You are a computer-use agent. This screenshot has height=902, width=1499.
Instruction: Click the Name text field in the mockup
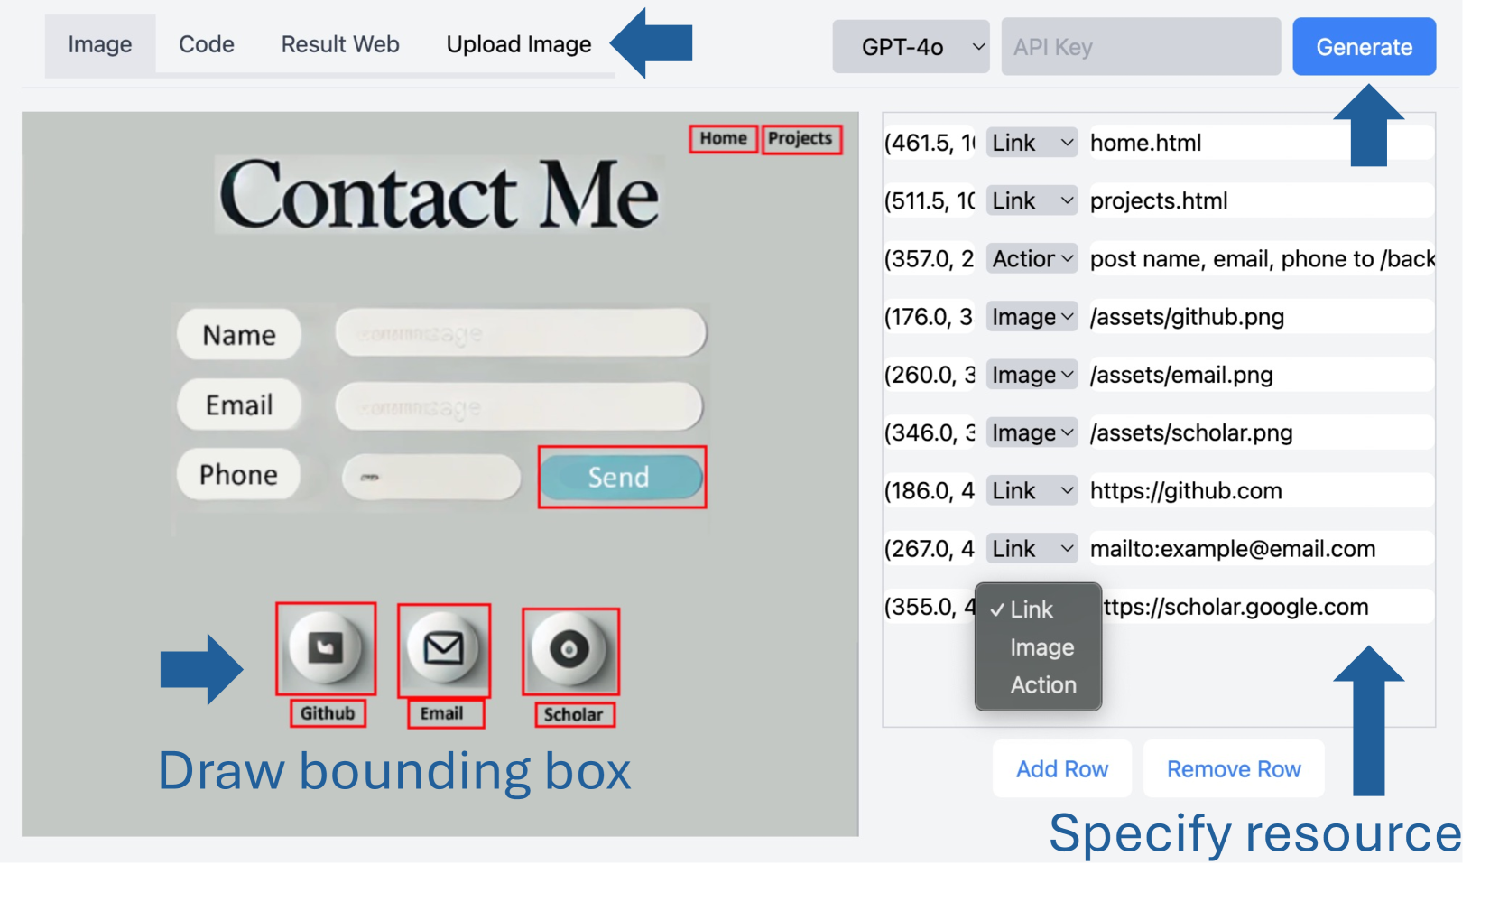521,332
